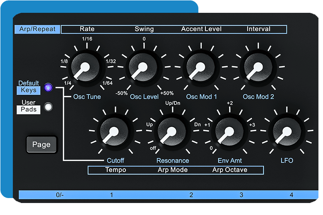Click the Osc Mod 1 knob
Screen dimensions: 323x215
click(201, 67)
